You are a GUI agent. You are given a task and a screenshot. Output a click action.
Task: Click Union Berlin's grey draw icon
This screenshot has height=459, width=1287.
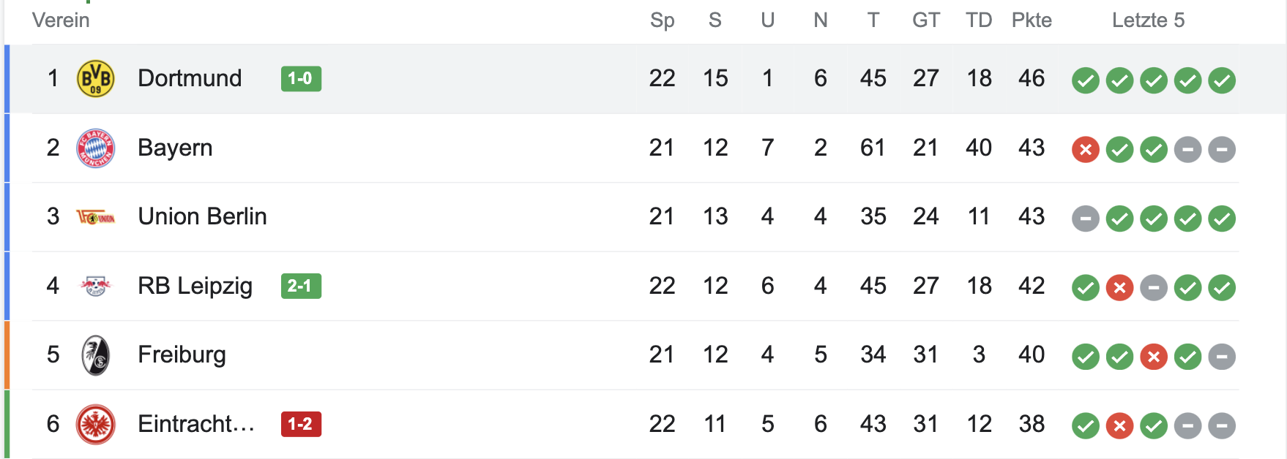[1085, 219]
